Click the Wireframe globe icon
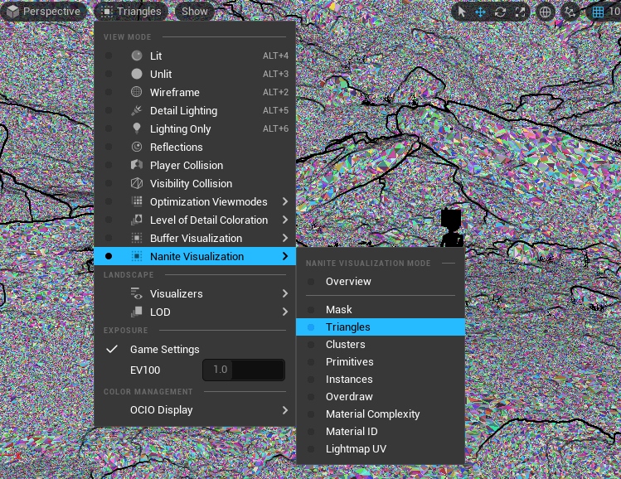 137,92
